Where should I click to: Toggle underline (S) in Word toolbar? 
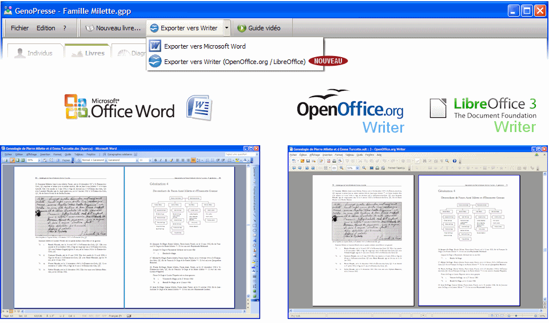click(166, 160)
